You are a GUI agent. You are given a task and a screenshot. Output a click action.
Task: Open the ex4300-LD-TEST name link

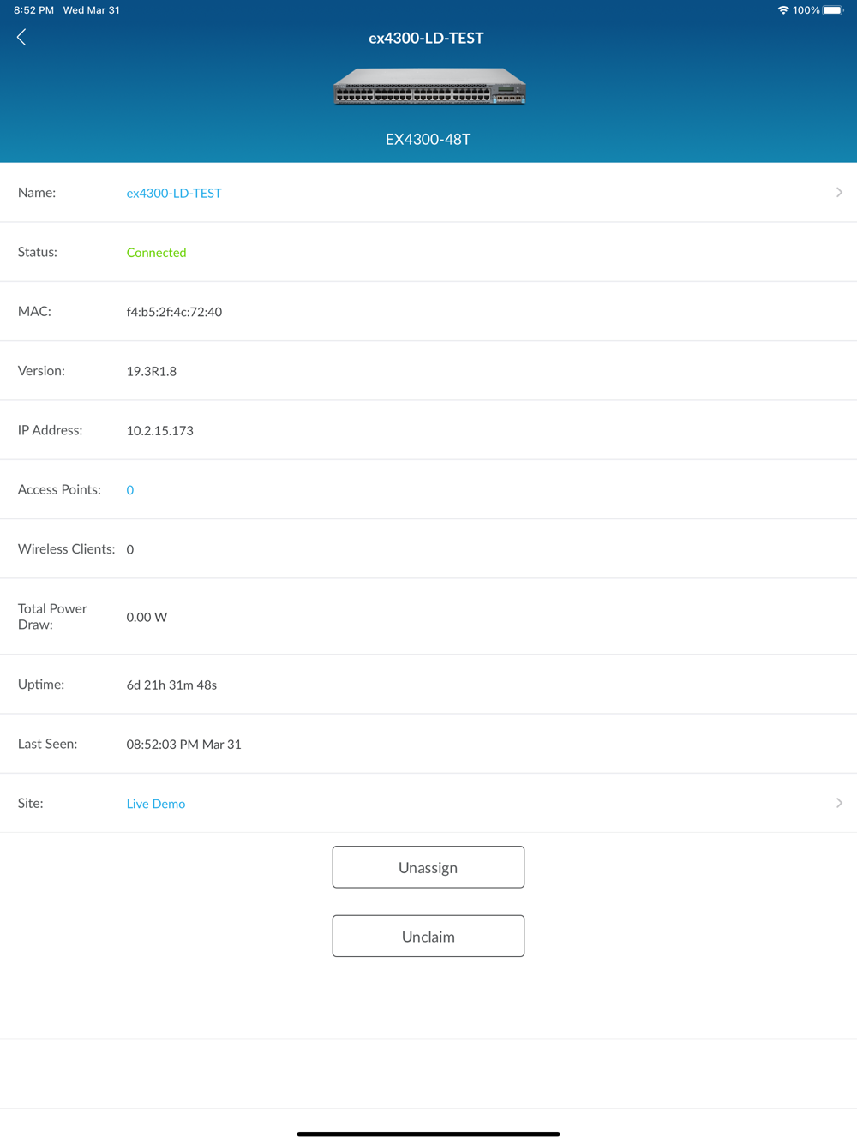[174, 193]
